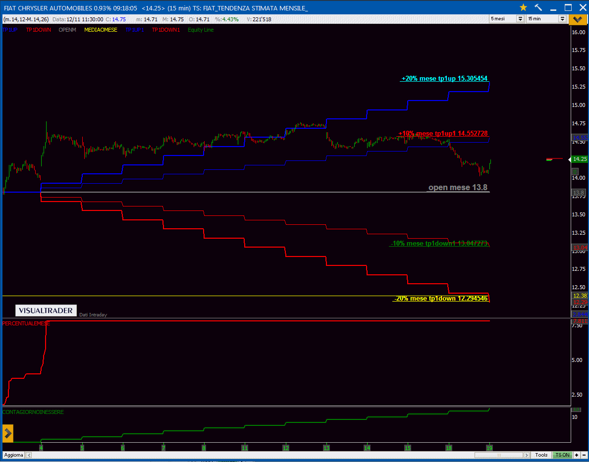
Task: Select the TP1DOWN1 legend label
Action: click(165, 30)
